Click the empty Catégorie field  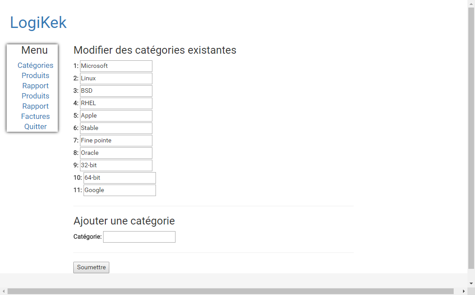(139, 237)
